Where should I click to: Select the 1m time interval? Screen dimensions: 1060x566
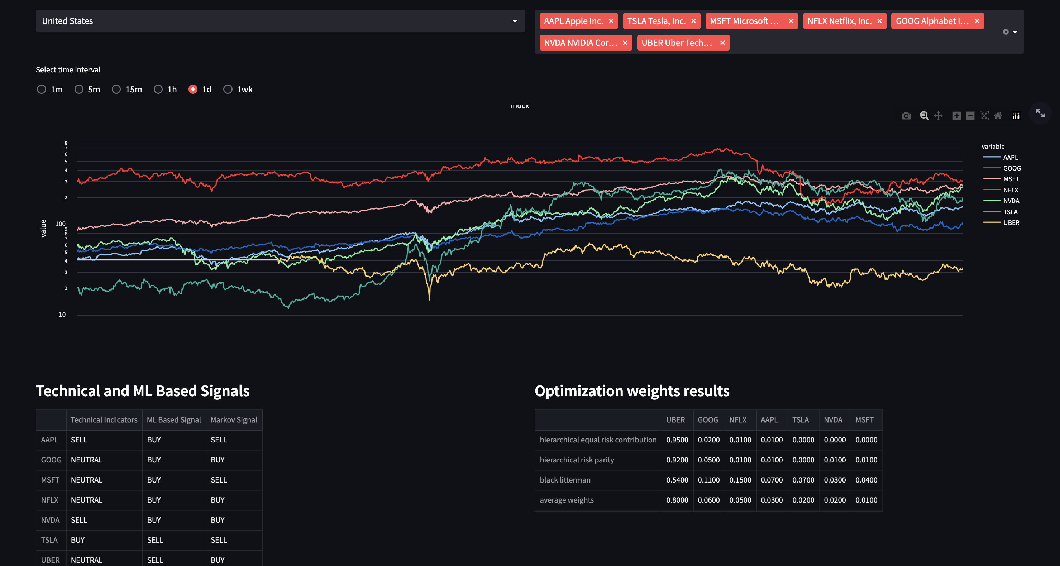tap(42, 89)
